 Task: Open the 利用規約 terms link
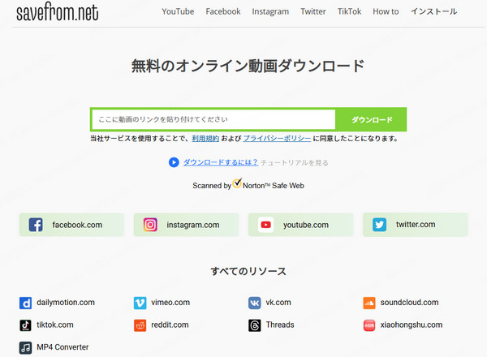click(205, 139)
